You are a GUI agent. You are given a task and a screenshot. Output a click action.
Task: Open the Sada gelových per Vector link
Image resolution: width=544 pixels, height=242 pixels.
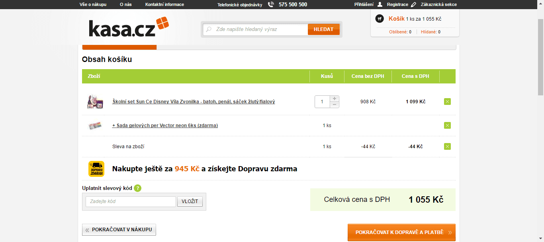click(165, 126)
